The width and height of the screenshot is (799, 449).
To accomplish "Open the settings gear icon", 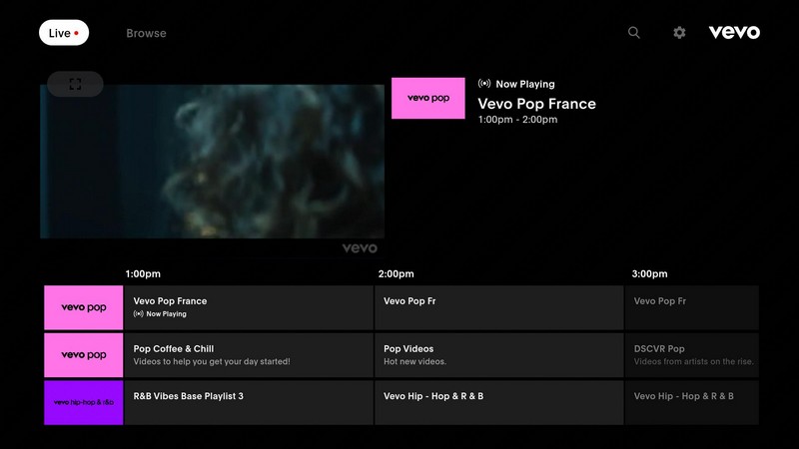I will point(679,33).
